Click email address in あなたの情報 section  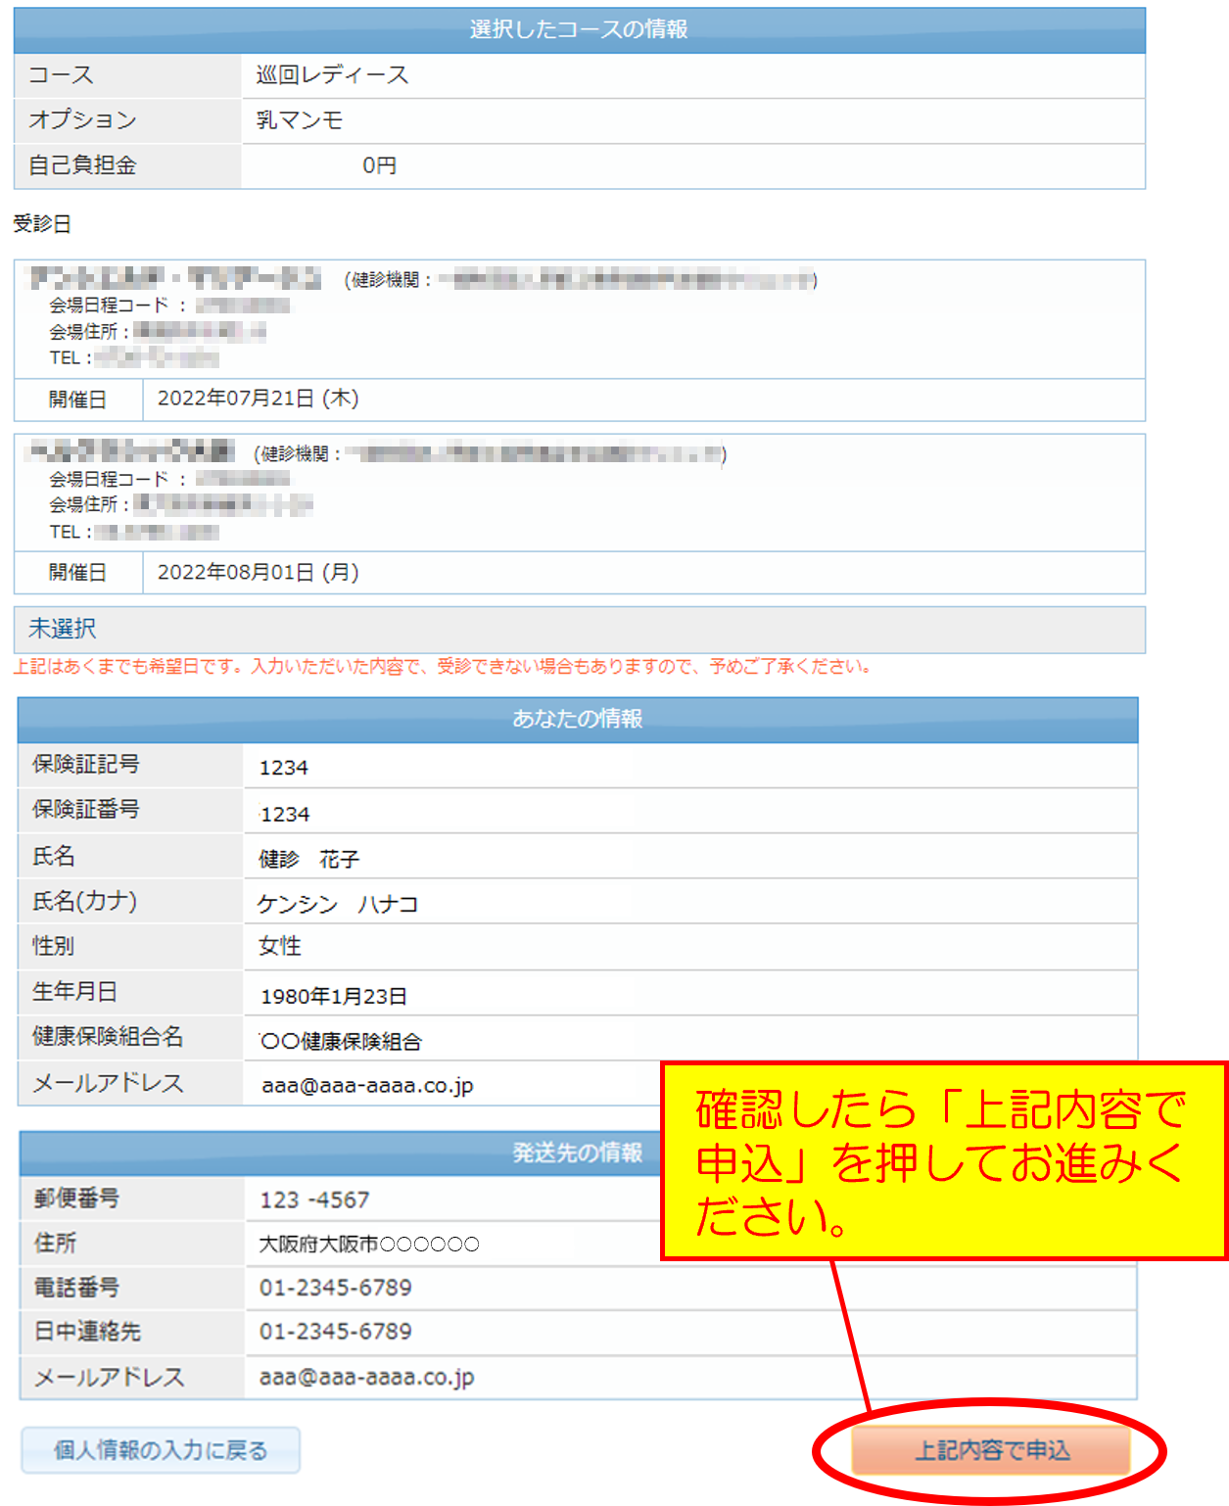368,1086
